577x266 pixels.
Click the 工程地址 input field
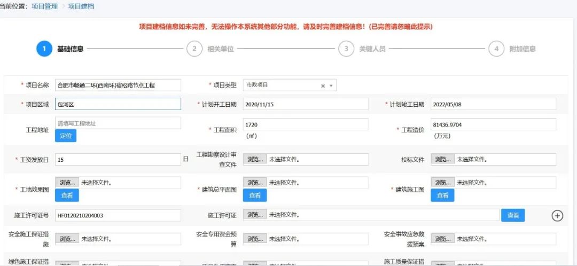118,123
